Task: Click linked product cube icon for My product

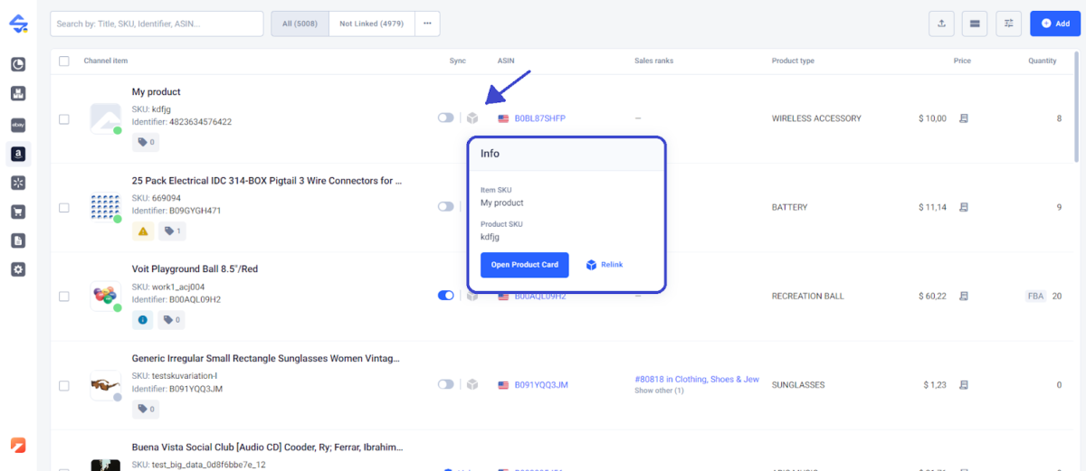Action: 472,118
